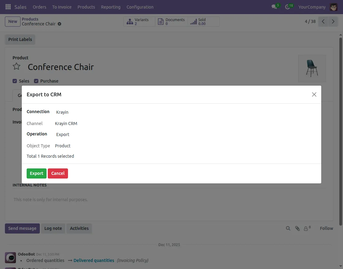Close the Export to CRM dialog

(x=314, y=94)
